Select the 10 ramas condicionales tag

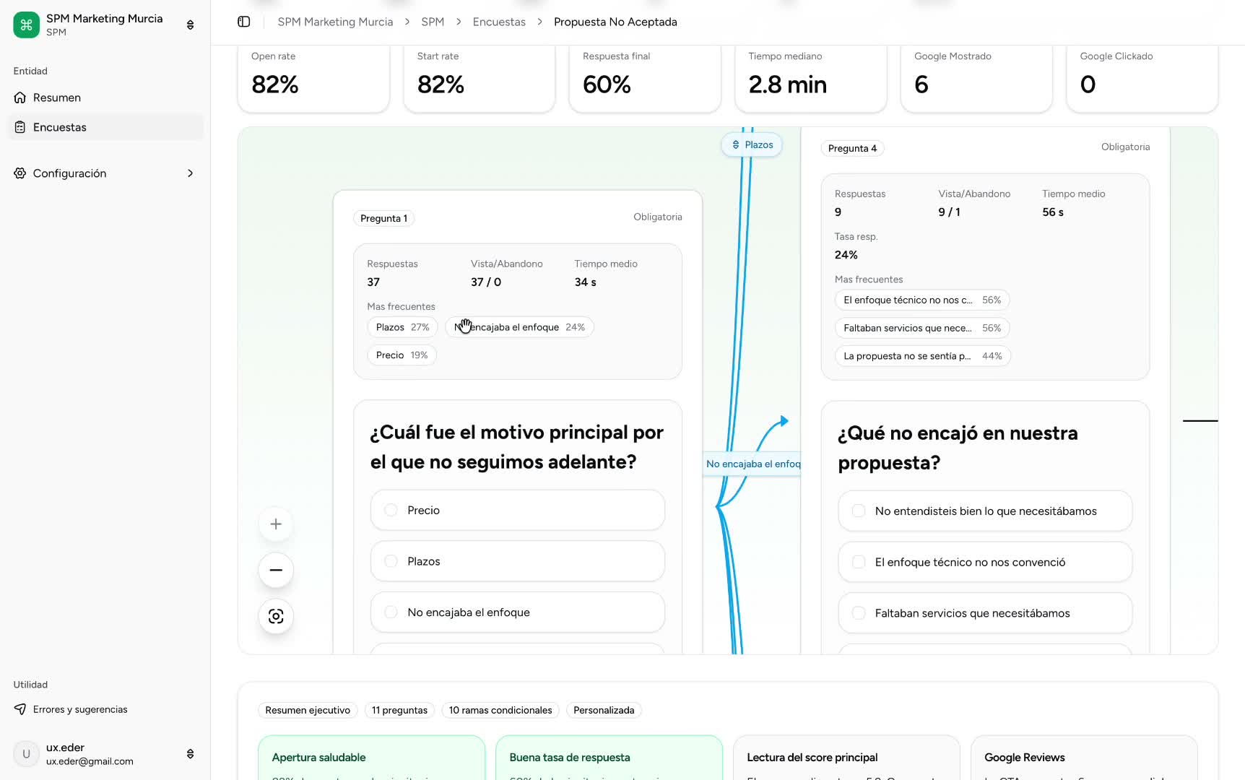pos(500,710)
